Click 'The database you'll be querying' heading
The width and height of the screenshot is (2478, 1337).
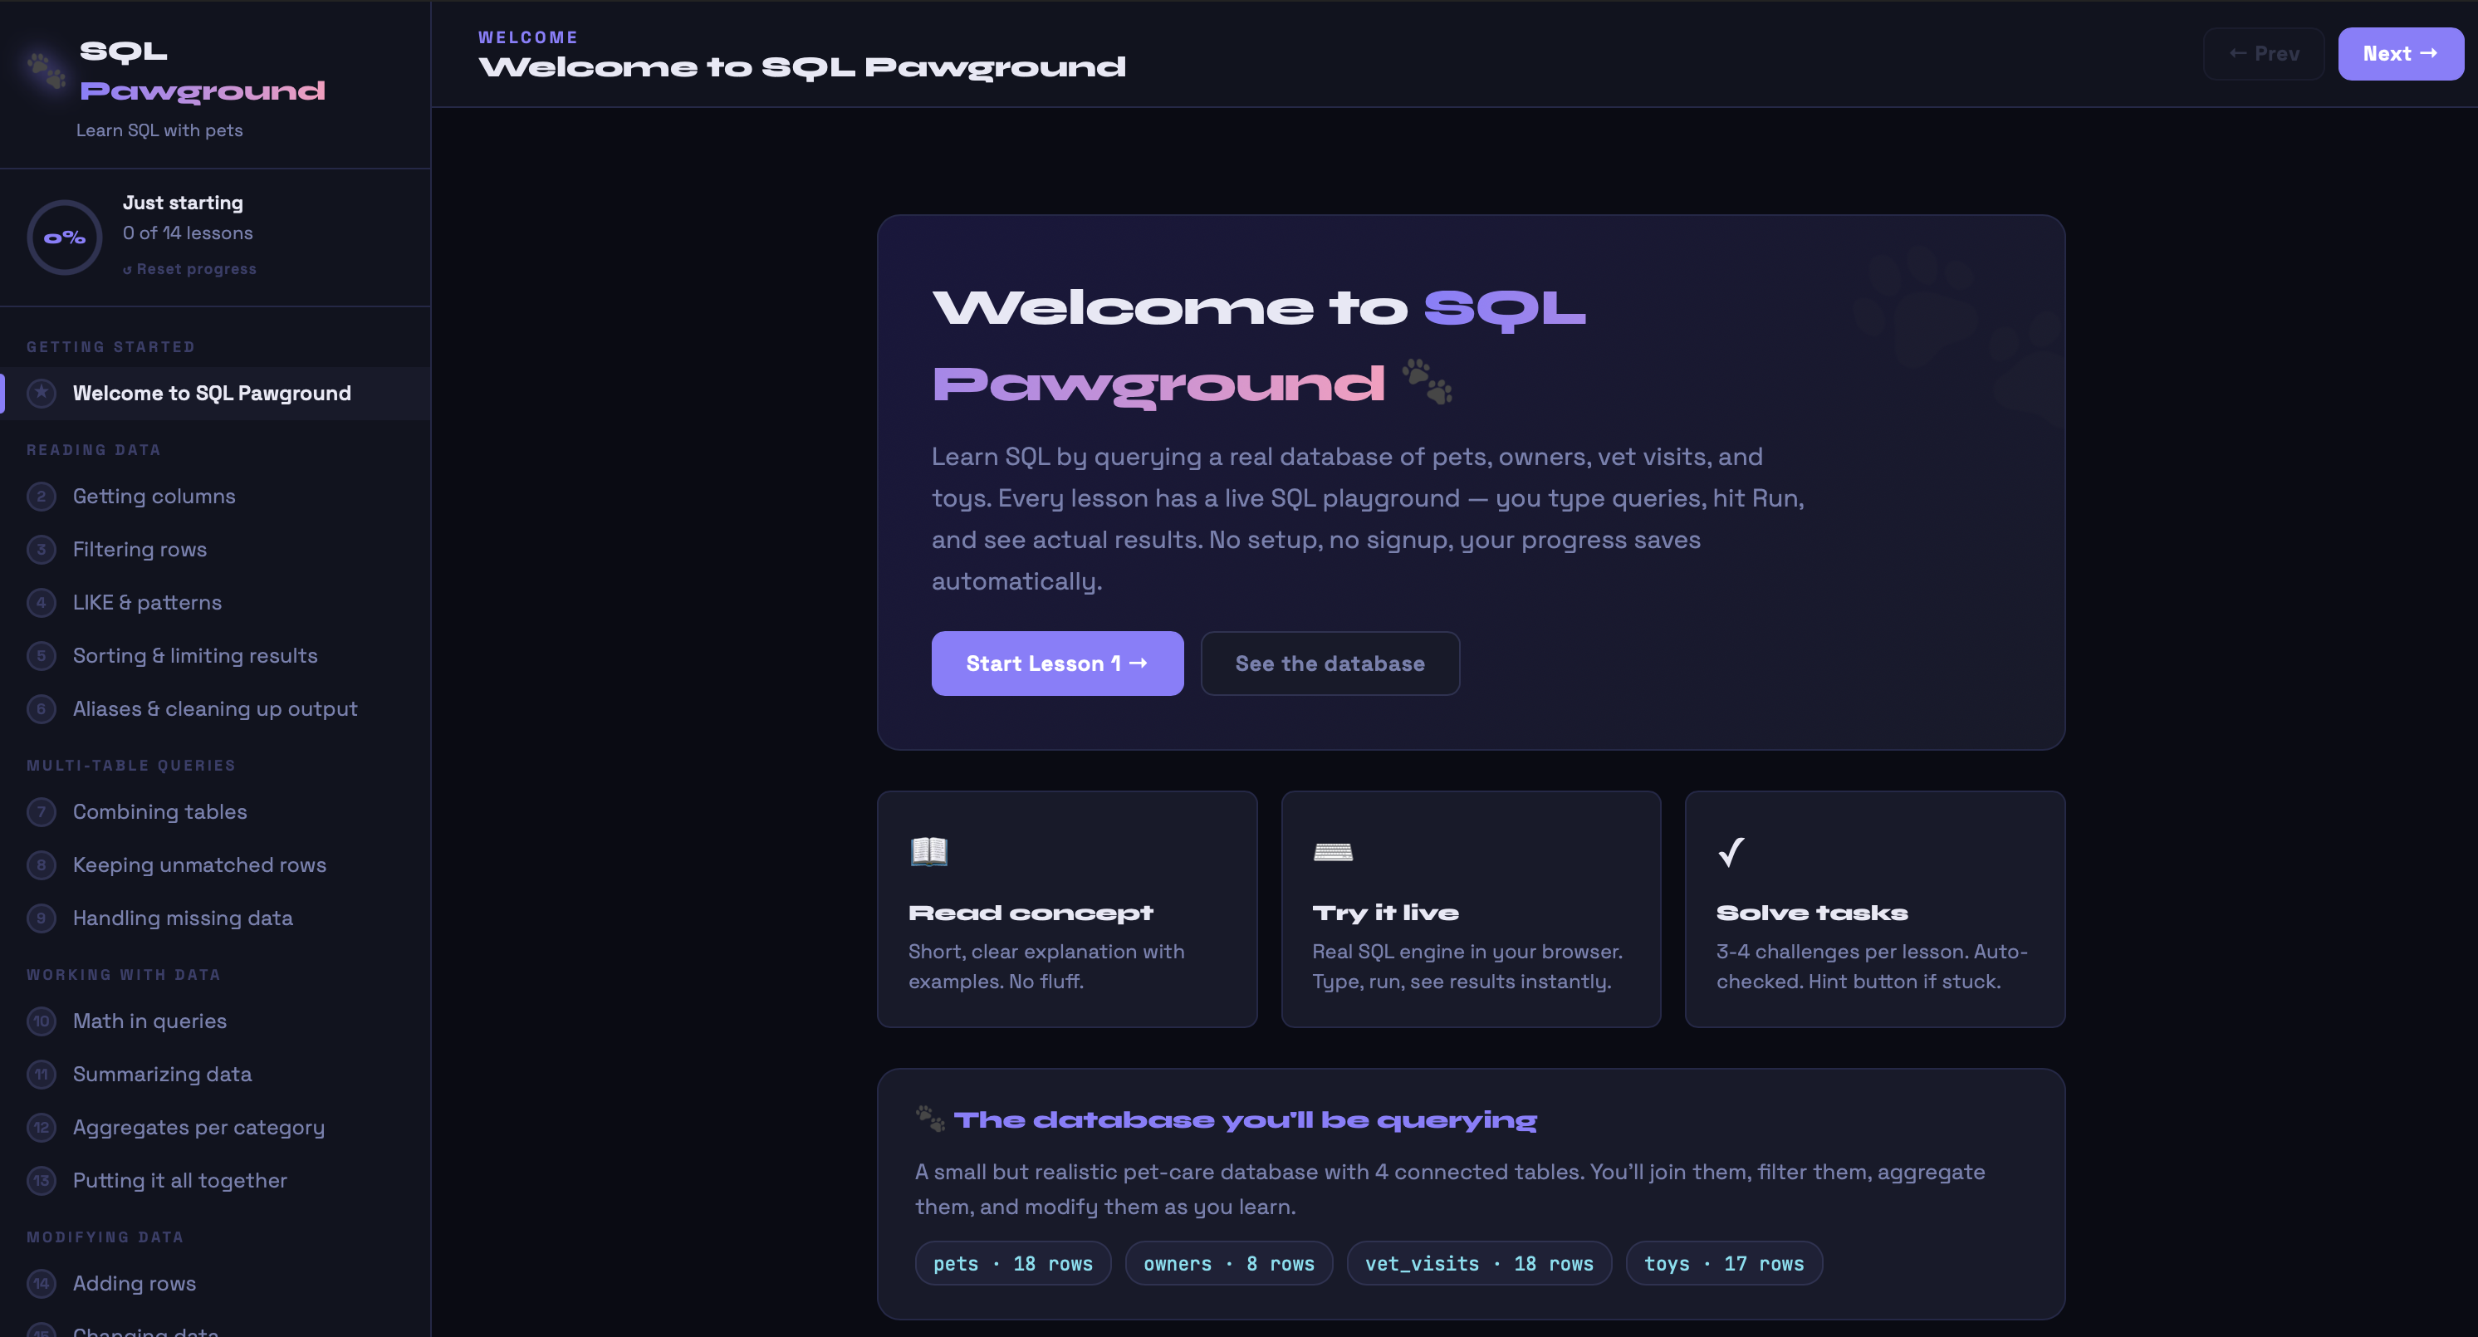1245,1119
